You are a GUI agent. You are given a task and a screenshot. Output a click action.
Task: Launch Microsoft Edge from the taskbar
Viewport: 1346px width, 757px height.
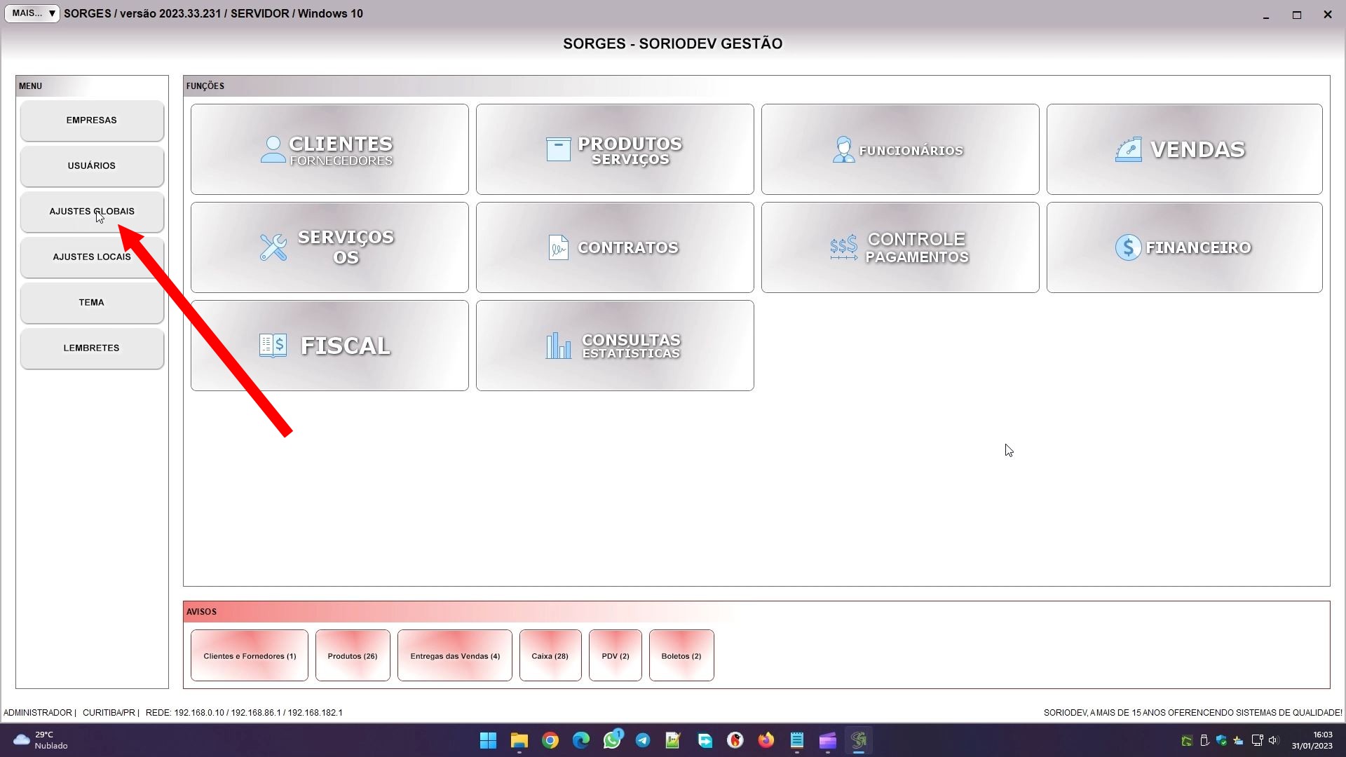[581, 740]
